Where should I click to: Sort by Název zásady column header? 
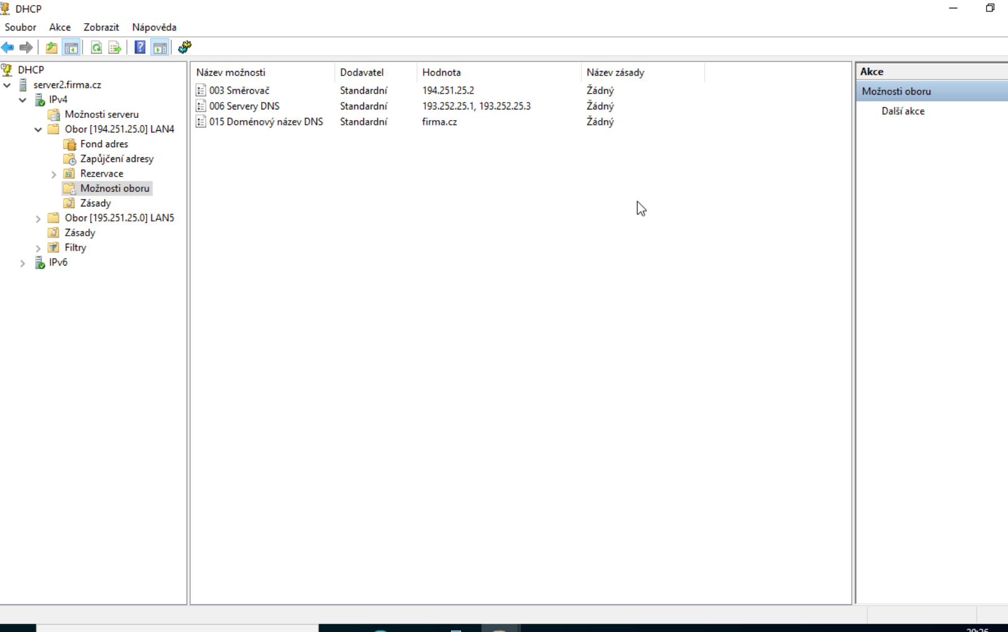tap(643, 72)
